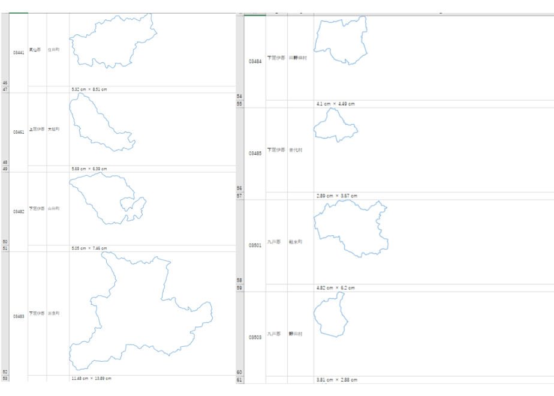The image size is (554, 396).
Task: Select the large map outline for 03483
Action: pyautogui.click(x=141, y=311)
